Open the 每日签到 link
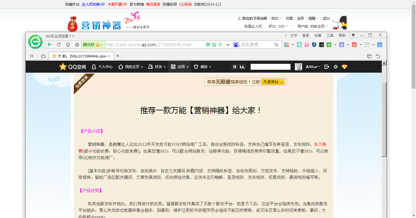416x218 pixels. 153,4
